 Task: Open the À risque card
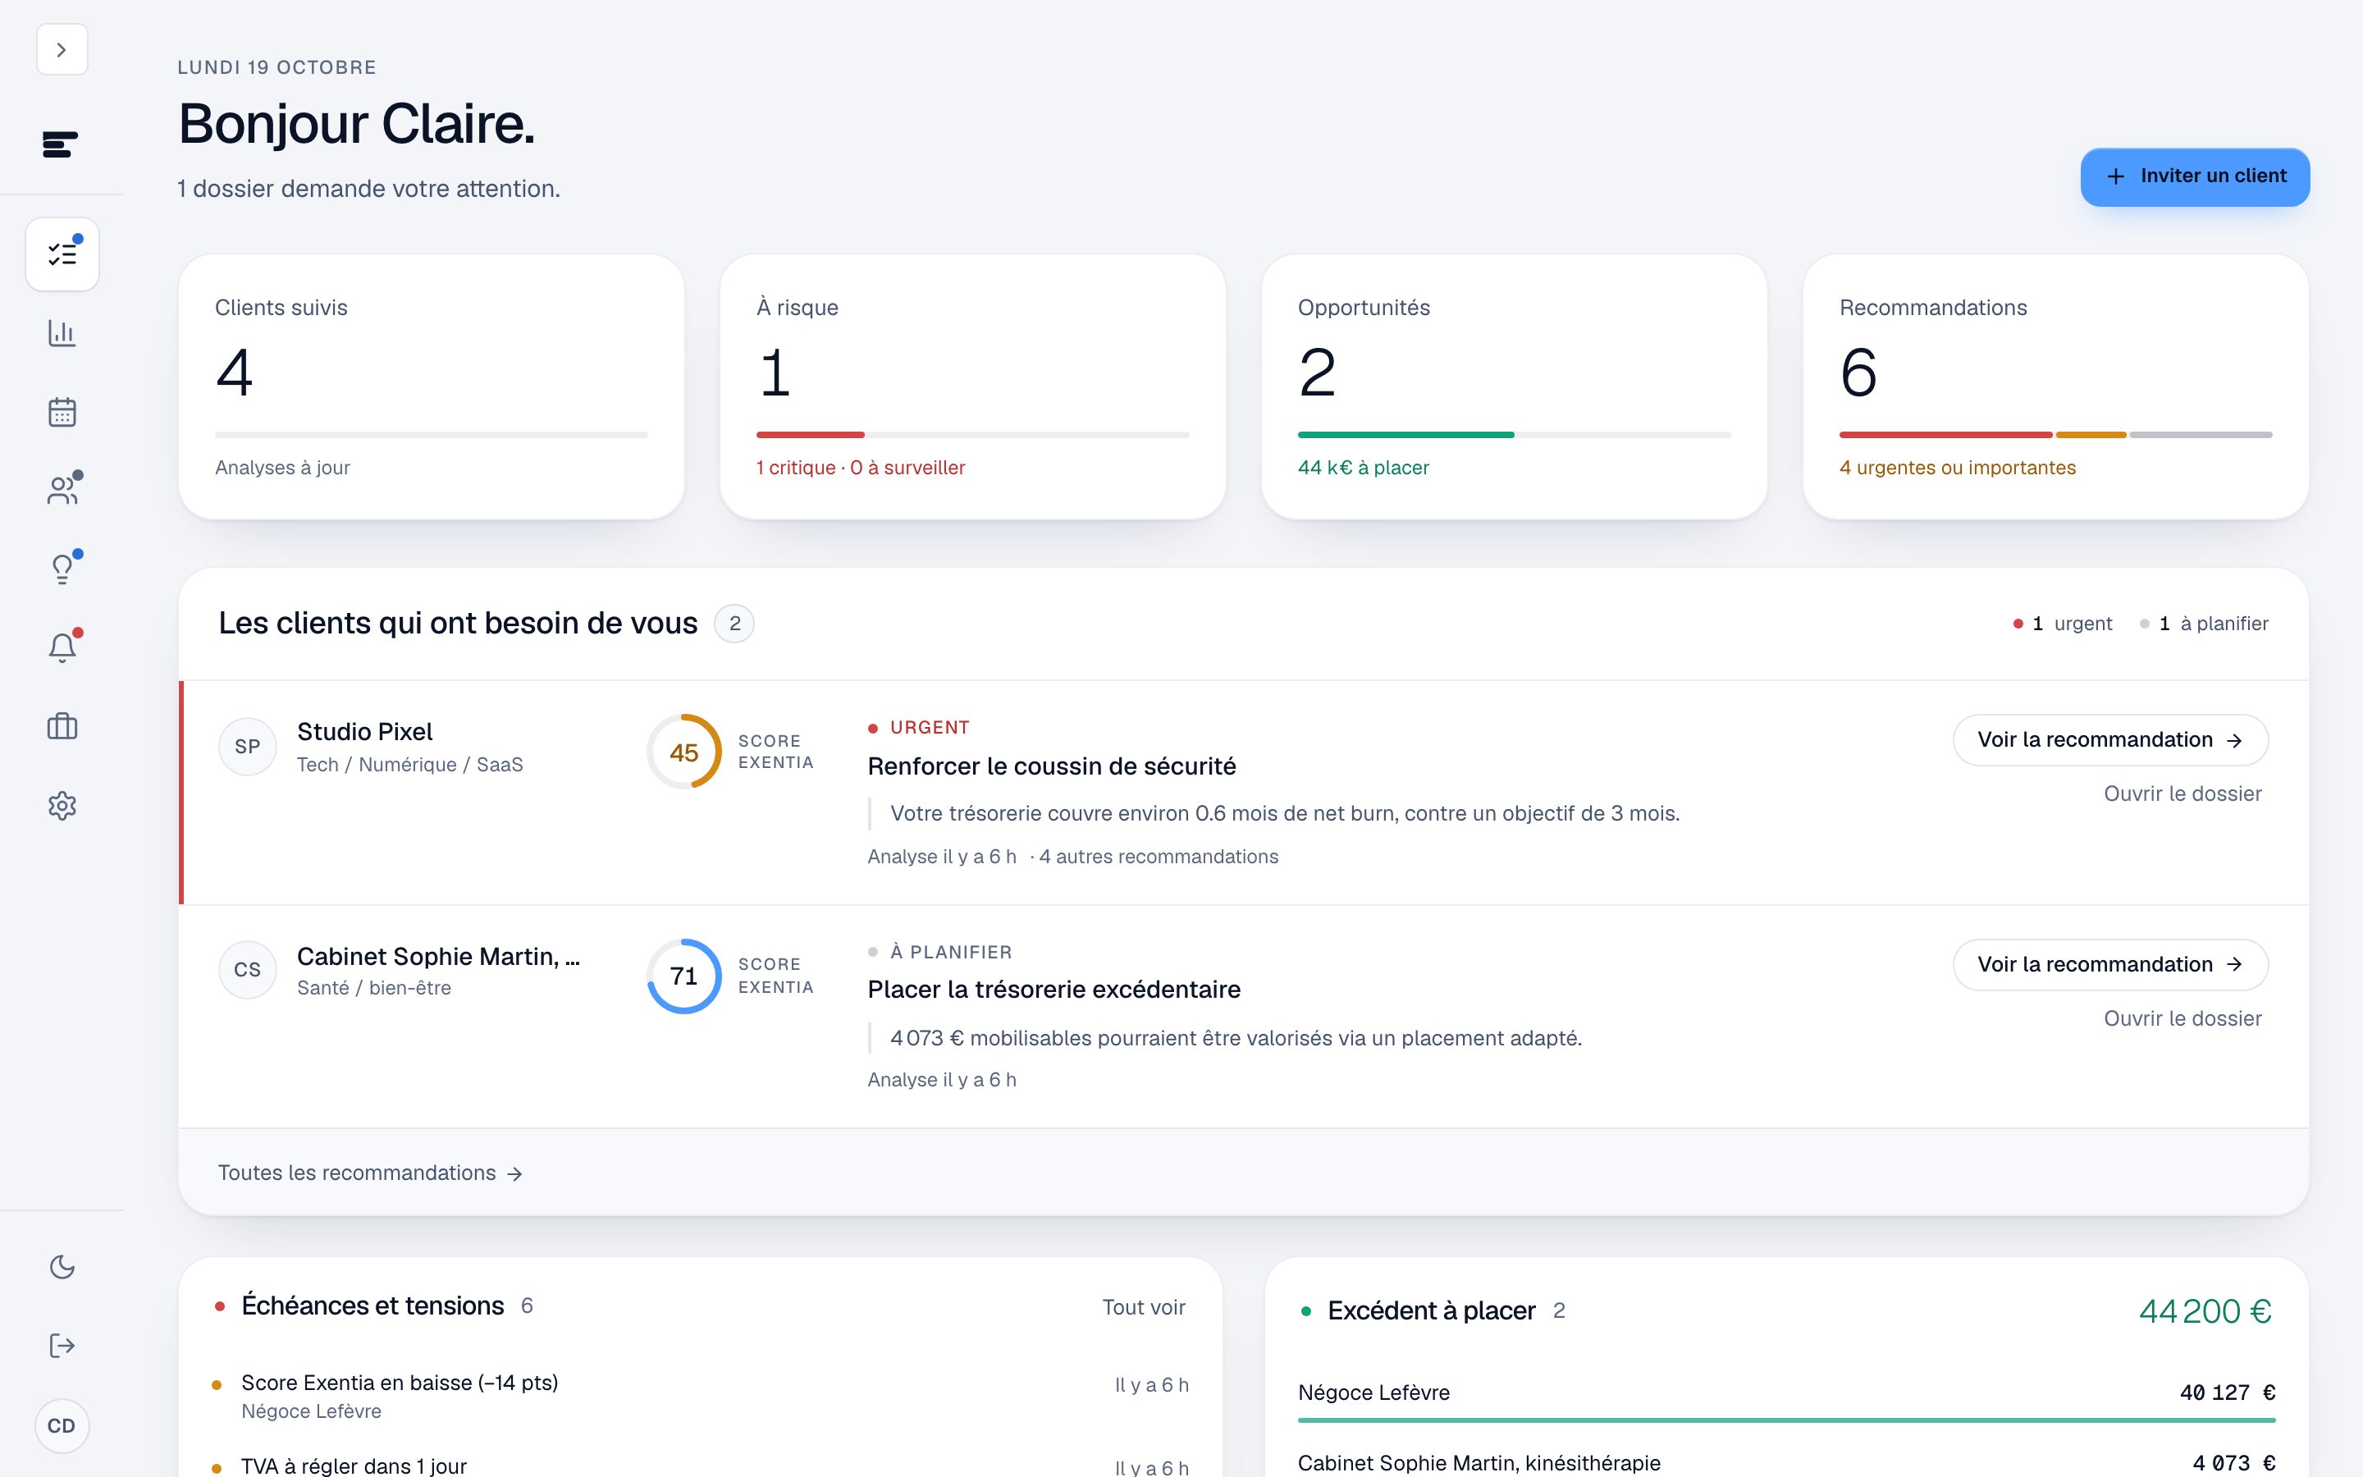click(x=972, y=386)
